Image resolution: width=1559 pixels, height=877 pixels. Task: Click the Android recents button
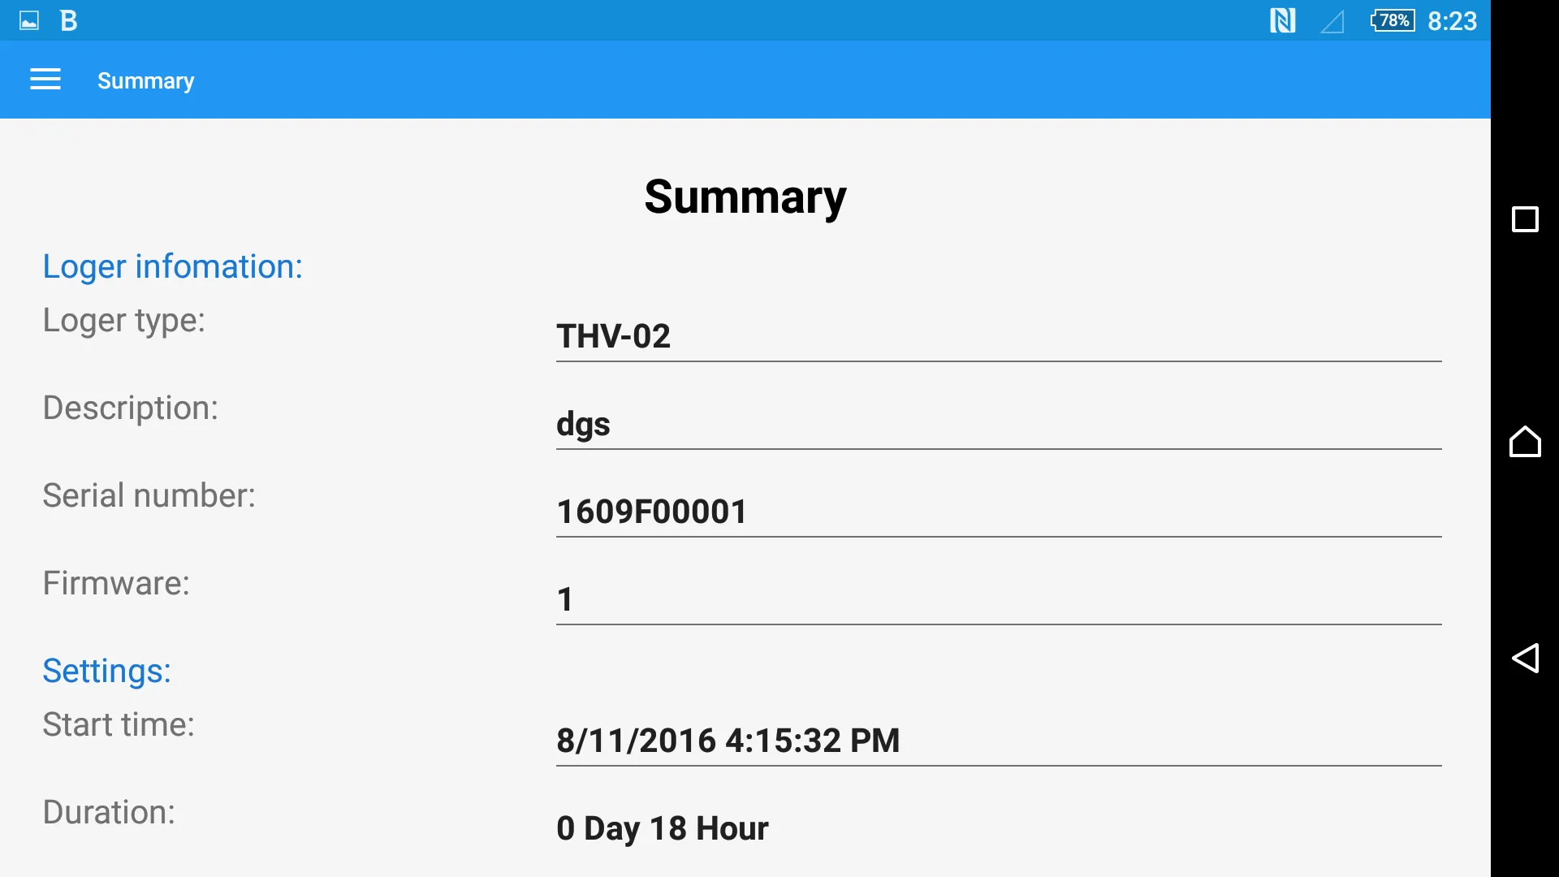1525,219
